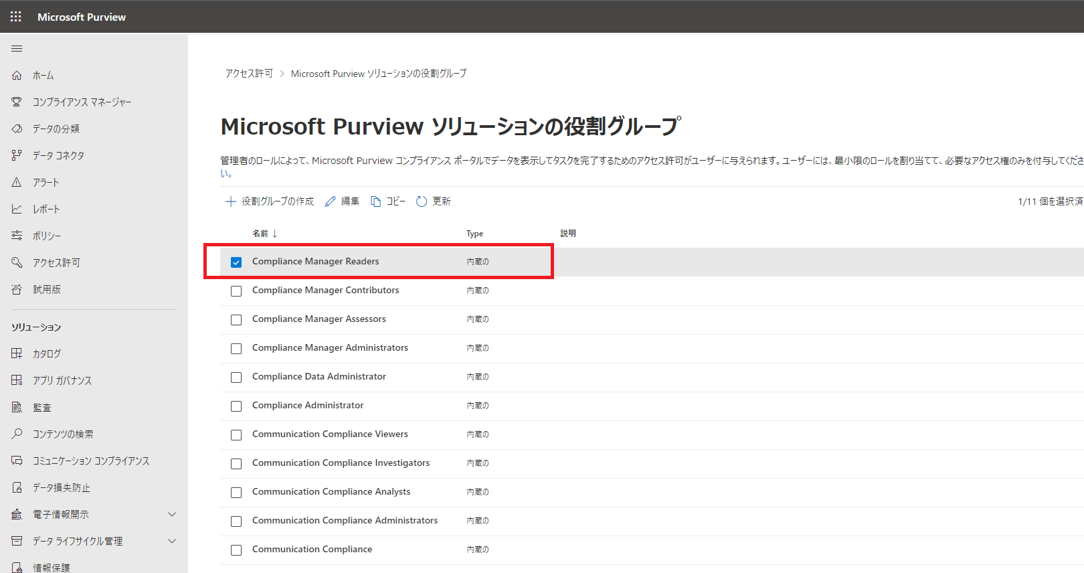1084x573 pixels.
Task: Click the circular 更新 refresh icon
Action: pos(422,201)
